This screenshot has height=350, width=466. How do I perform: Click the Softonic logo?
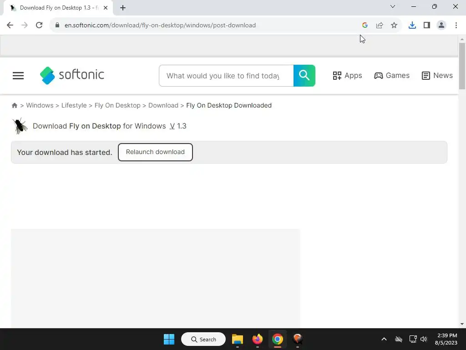(x=72, y=76)
